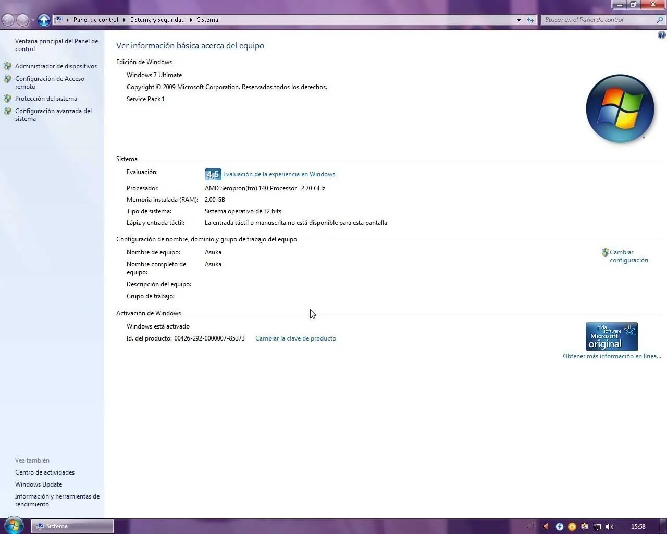Open recent pages dropdown beside navigation arrows
The image size is (667, 534).
33,20
